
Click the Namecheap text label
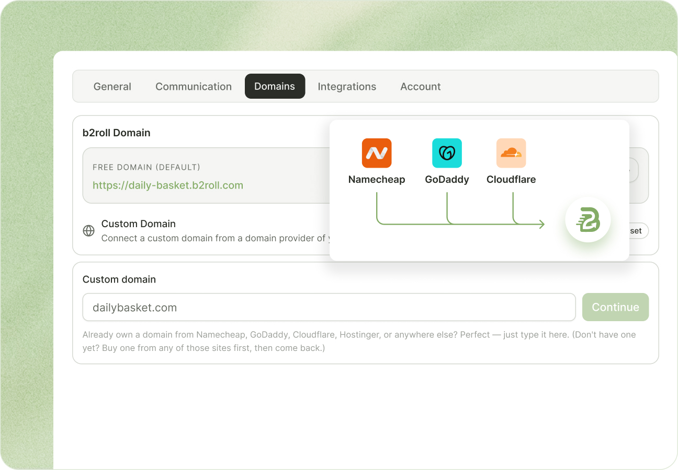(x=377, y=180)
